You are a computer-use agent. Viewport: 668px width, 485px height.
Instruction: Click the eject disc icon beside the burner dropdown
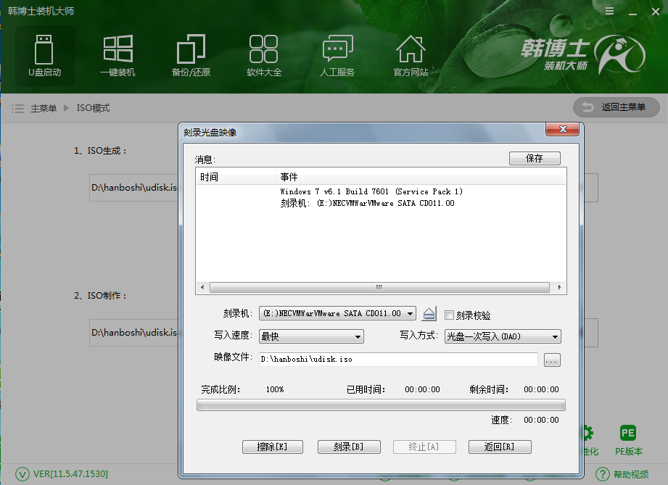429,312
